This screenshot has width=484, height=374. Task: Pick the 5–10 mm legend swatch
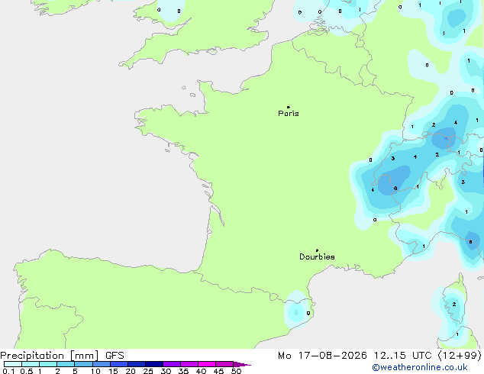83,364
